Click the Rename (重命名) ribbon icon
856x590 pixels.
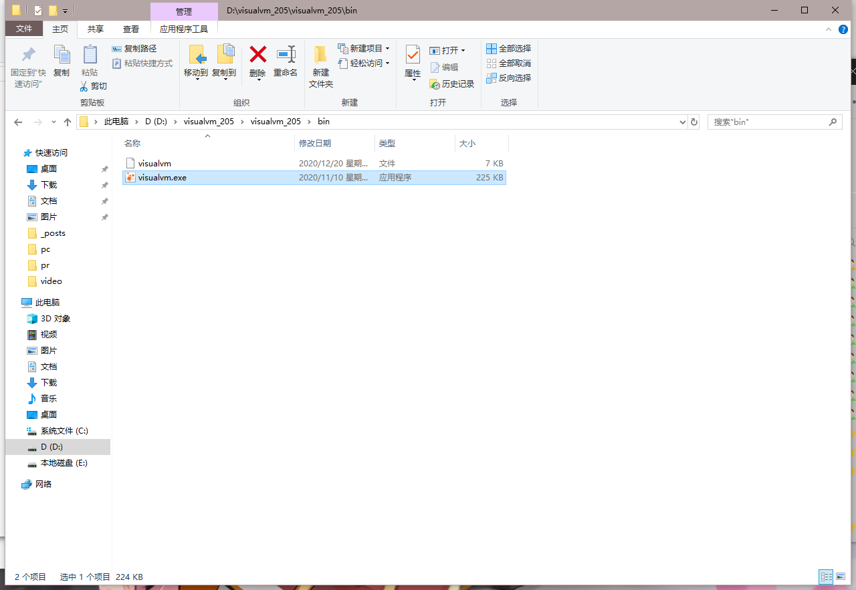(286, 55)
